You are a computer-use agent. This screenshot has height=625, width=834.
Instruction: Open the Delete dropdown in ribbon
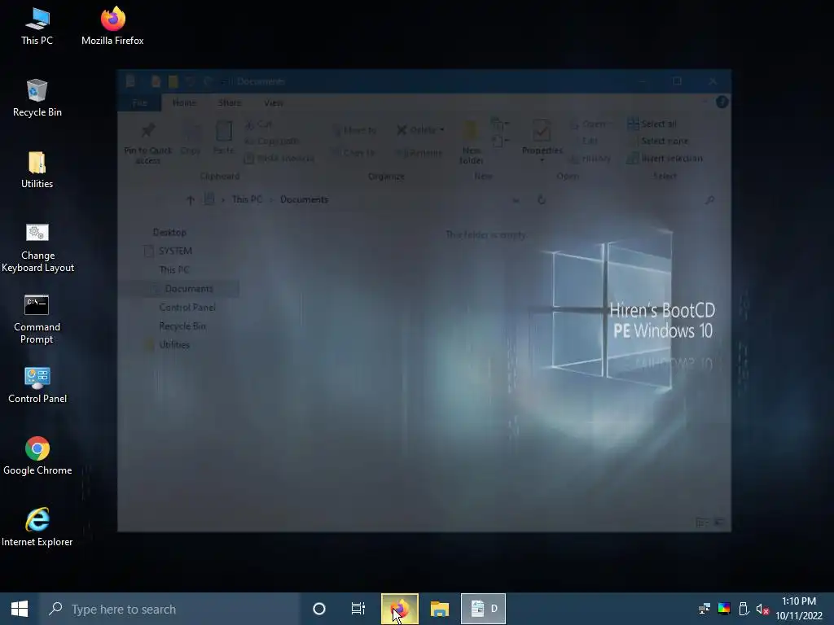(x=420, y=130)
